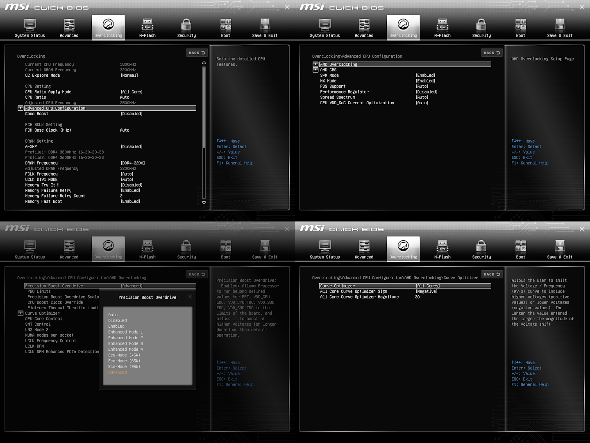Open PSS Support [Auto] dropdown
The height and width of the screenshot is (443, 590).
(422, 87)
